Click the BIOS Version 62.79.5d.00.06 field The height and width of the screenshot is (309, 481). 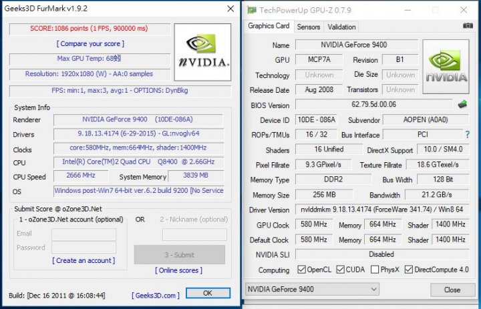(x=374, y=105)
